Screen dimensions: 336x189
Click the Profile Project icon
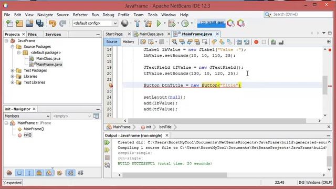(x=185, y=23)
